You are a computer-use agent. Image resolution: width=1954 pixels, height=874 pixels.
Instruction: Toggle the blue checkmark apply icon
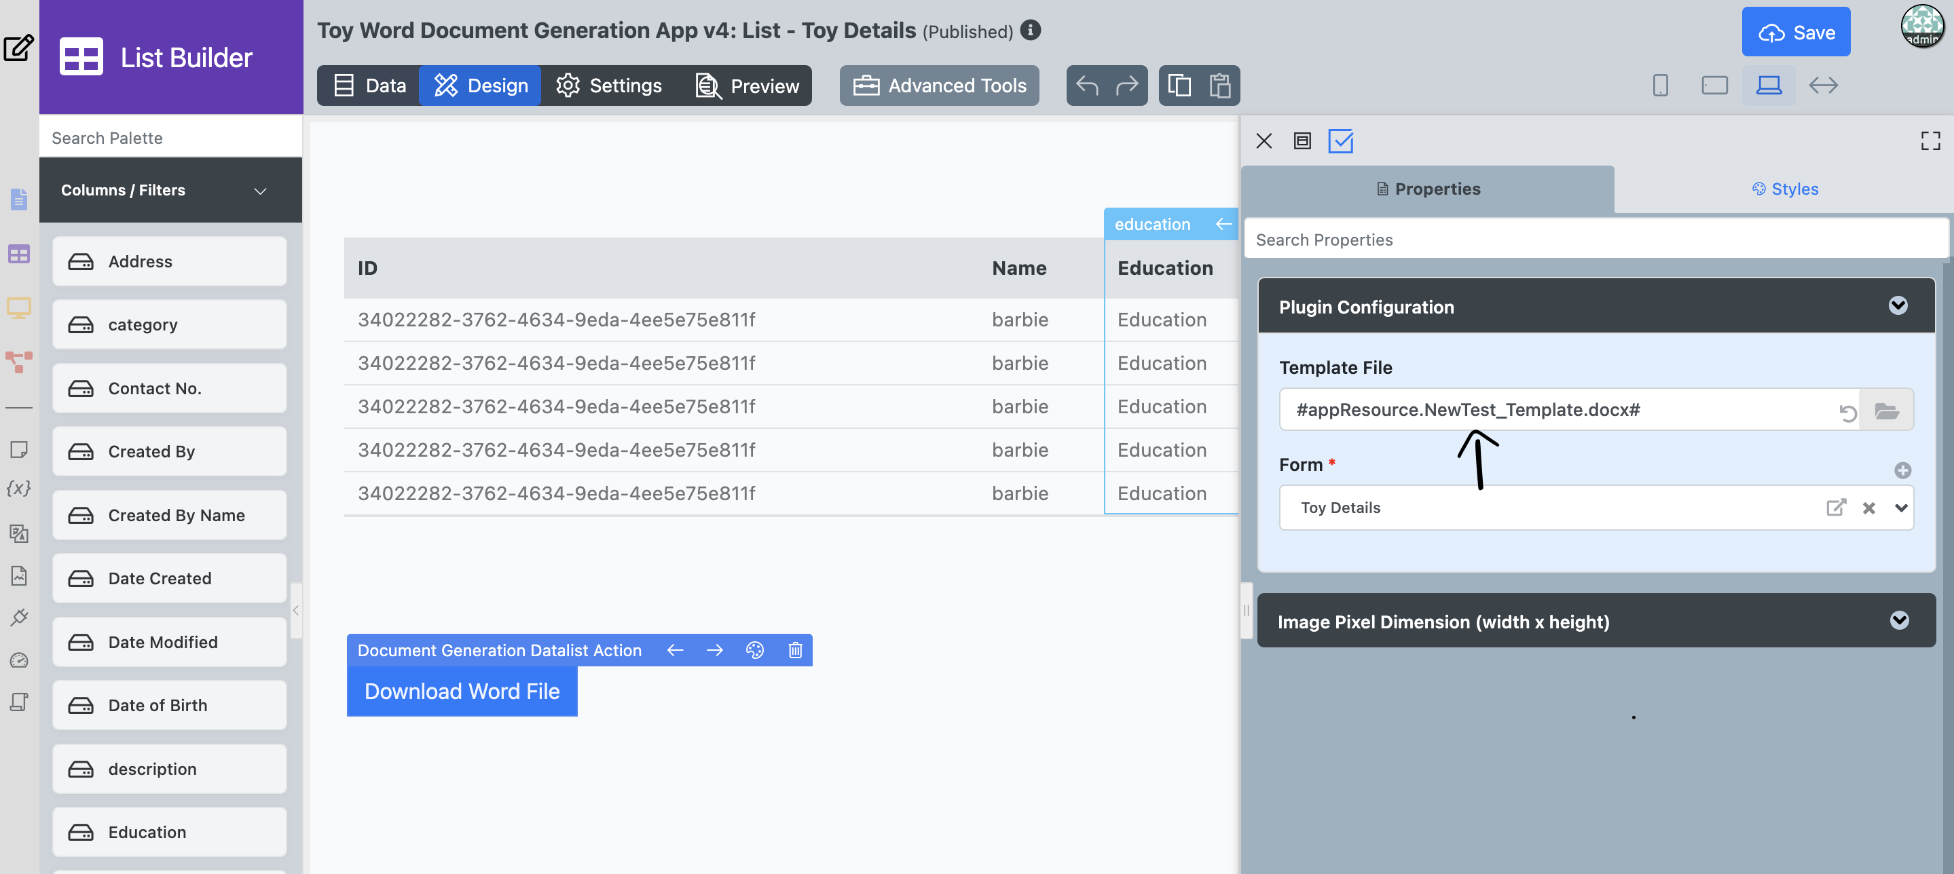click(x=1340, y=141)
